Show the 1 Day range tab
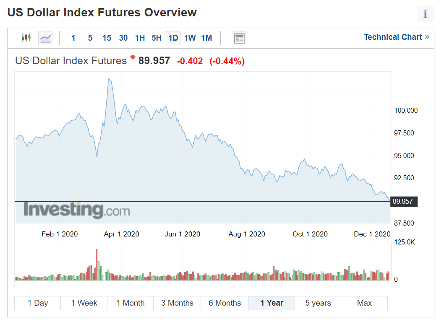The width and height of the screenshot is (439, 322). coord(38,303)
